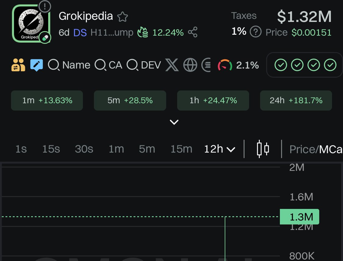Click the DS label
The height and width of the screenshot is (261, 343).
[x=80, y=33]
